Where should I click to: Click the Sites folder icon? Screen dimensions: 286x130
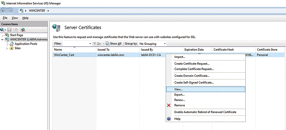click(x=11, y=48)
